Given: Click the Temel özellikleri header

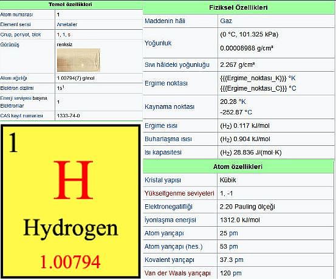Looking at the screenshot, I should [x=70, y=4].
